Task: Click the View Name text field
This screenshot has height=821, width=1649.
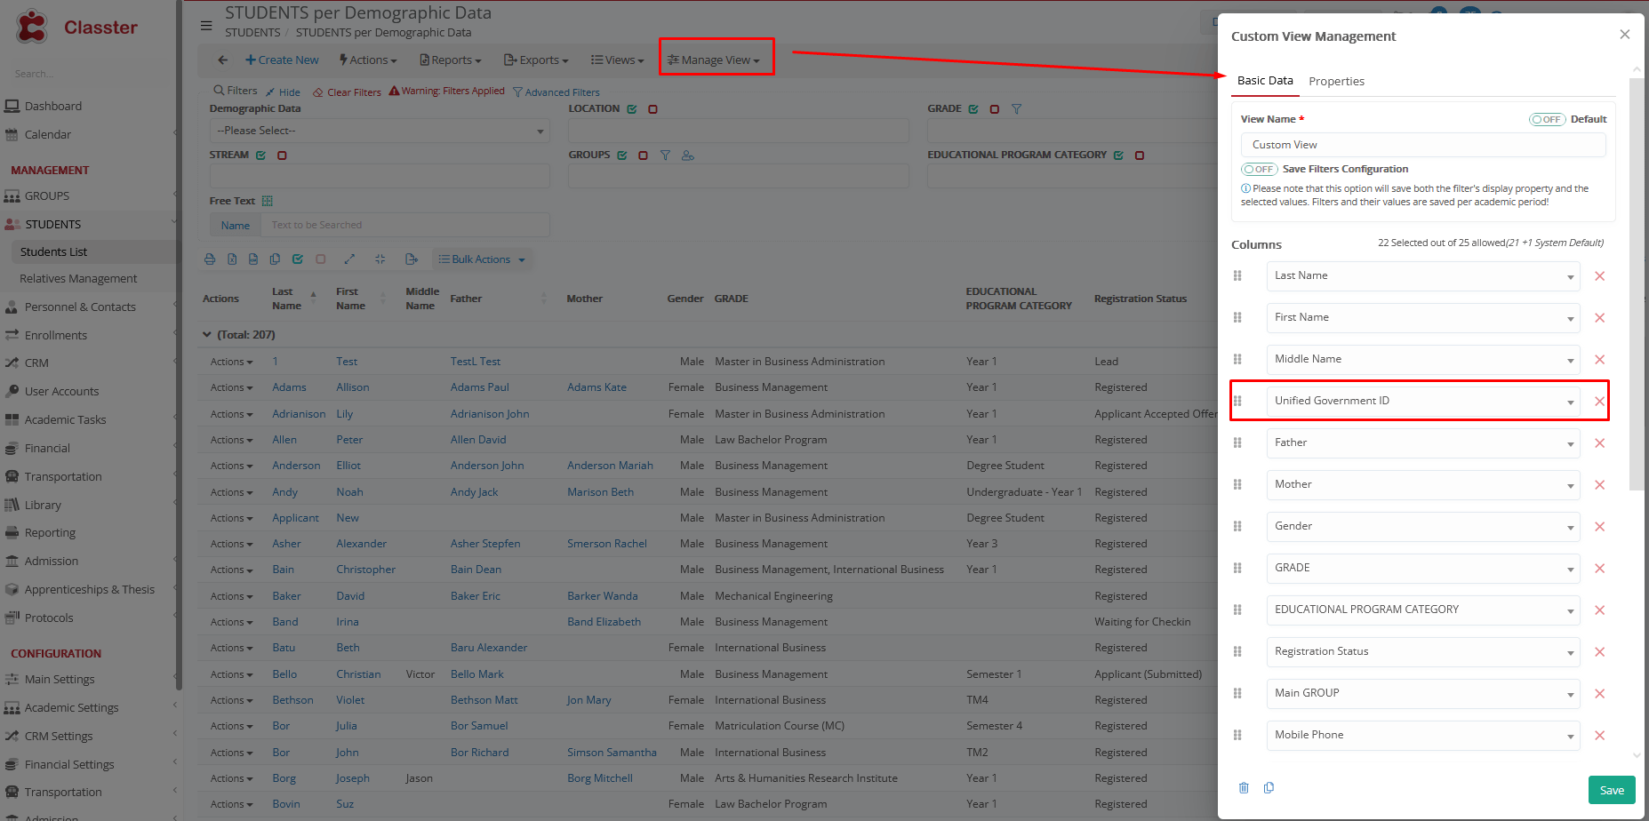Action: point(1422,145)
